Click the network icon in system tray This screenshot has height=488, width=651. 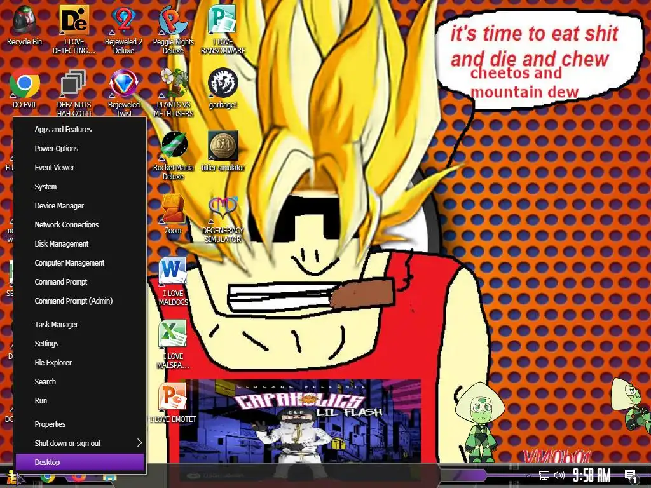coord(544,475)
